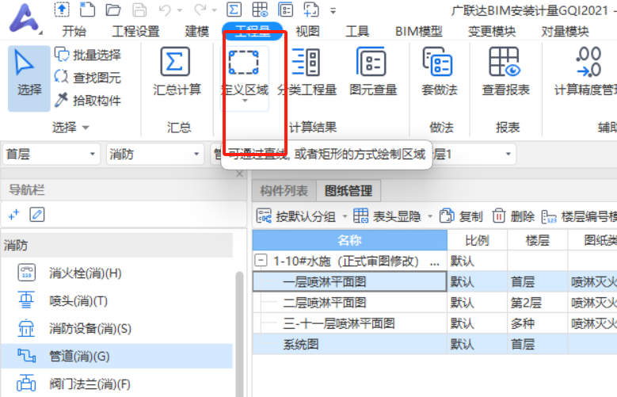
Task: Select 喷头(消)(T) in navigation
Action: click(x=117, y=301)
